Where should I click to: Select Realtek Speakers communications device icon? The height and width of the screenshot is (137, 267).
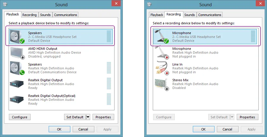[x=17, y=68]
